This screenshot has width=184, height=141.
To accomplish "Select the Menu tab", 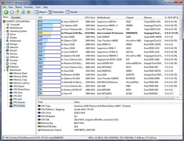I will click(x=6, y=17).
